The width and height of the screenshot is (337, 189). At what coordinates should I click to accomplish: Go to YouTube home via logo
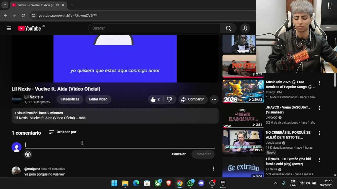pos(29,28)
